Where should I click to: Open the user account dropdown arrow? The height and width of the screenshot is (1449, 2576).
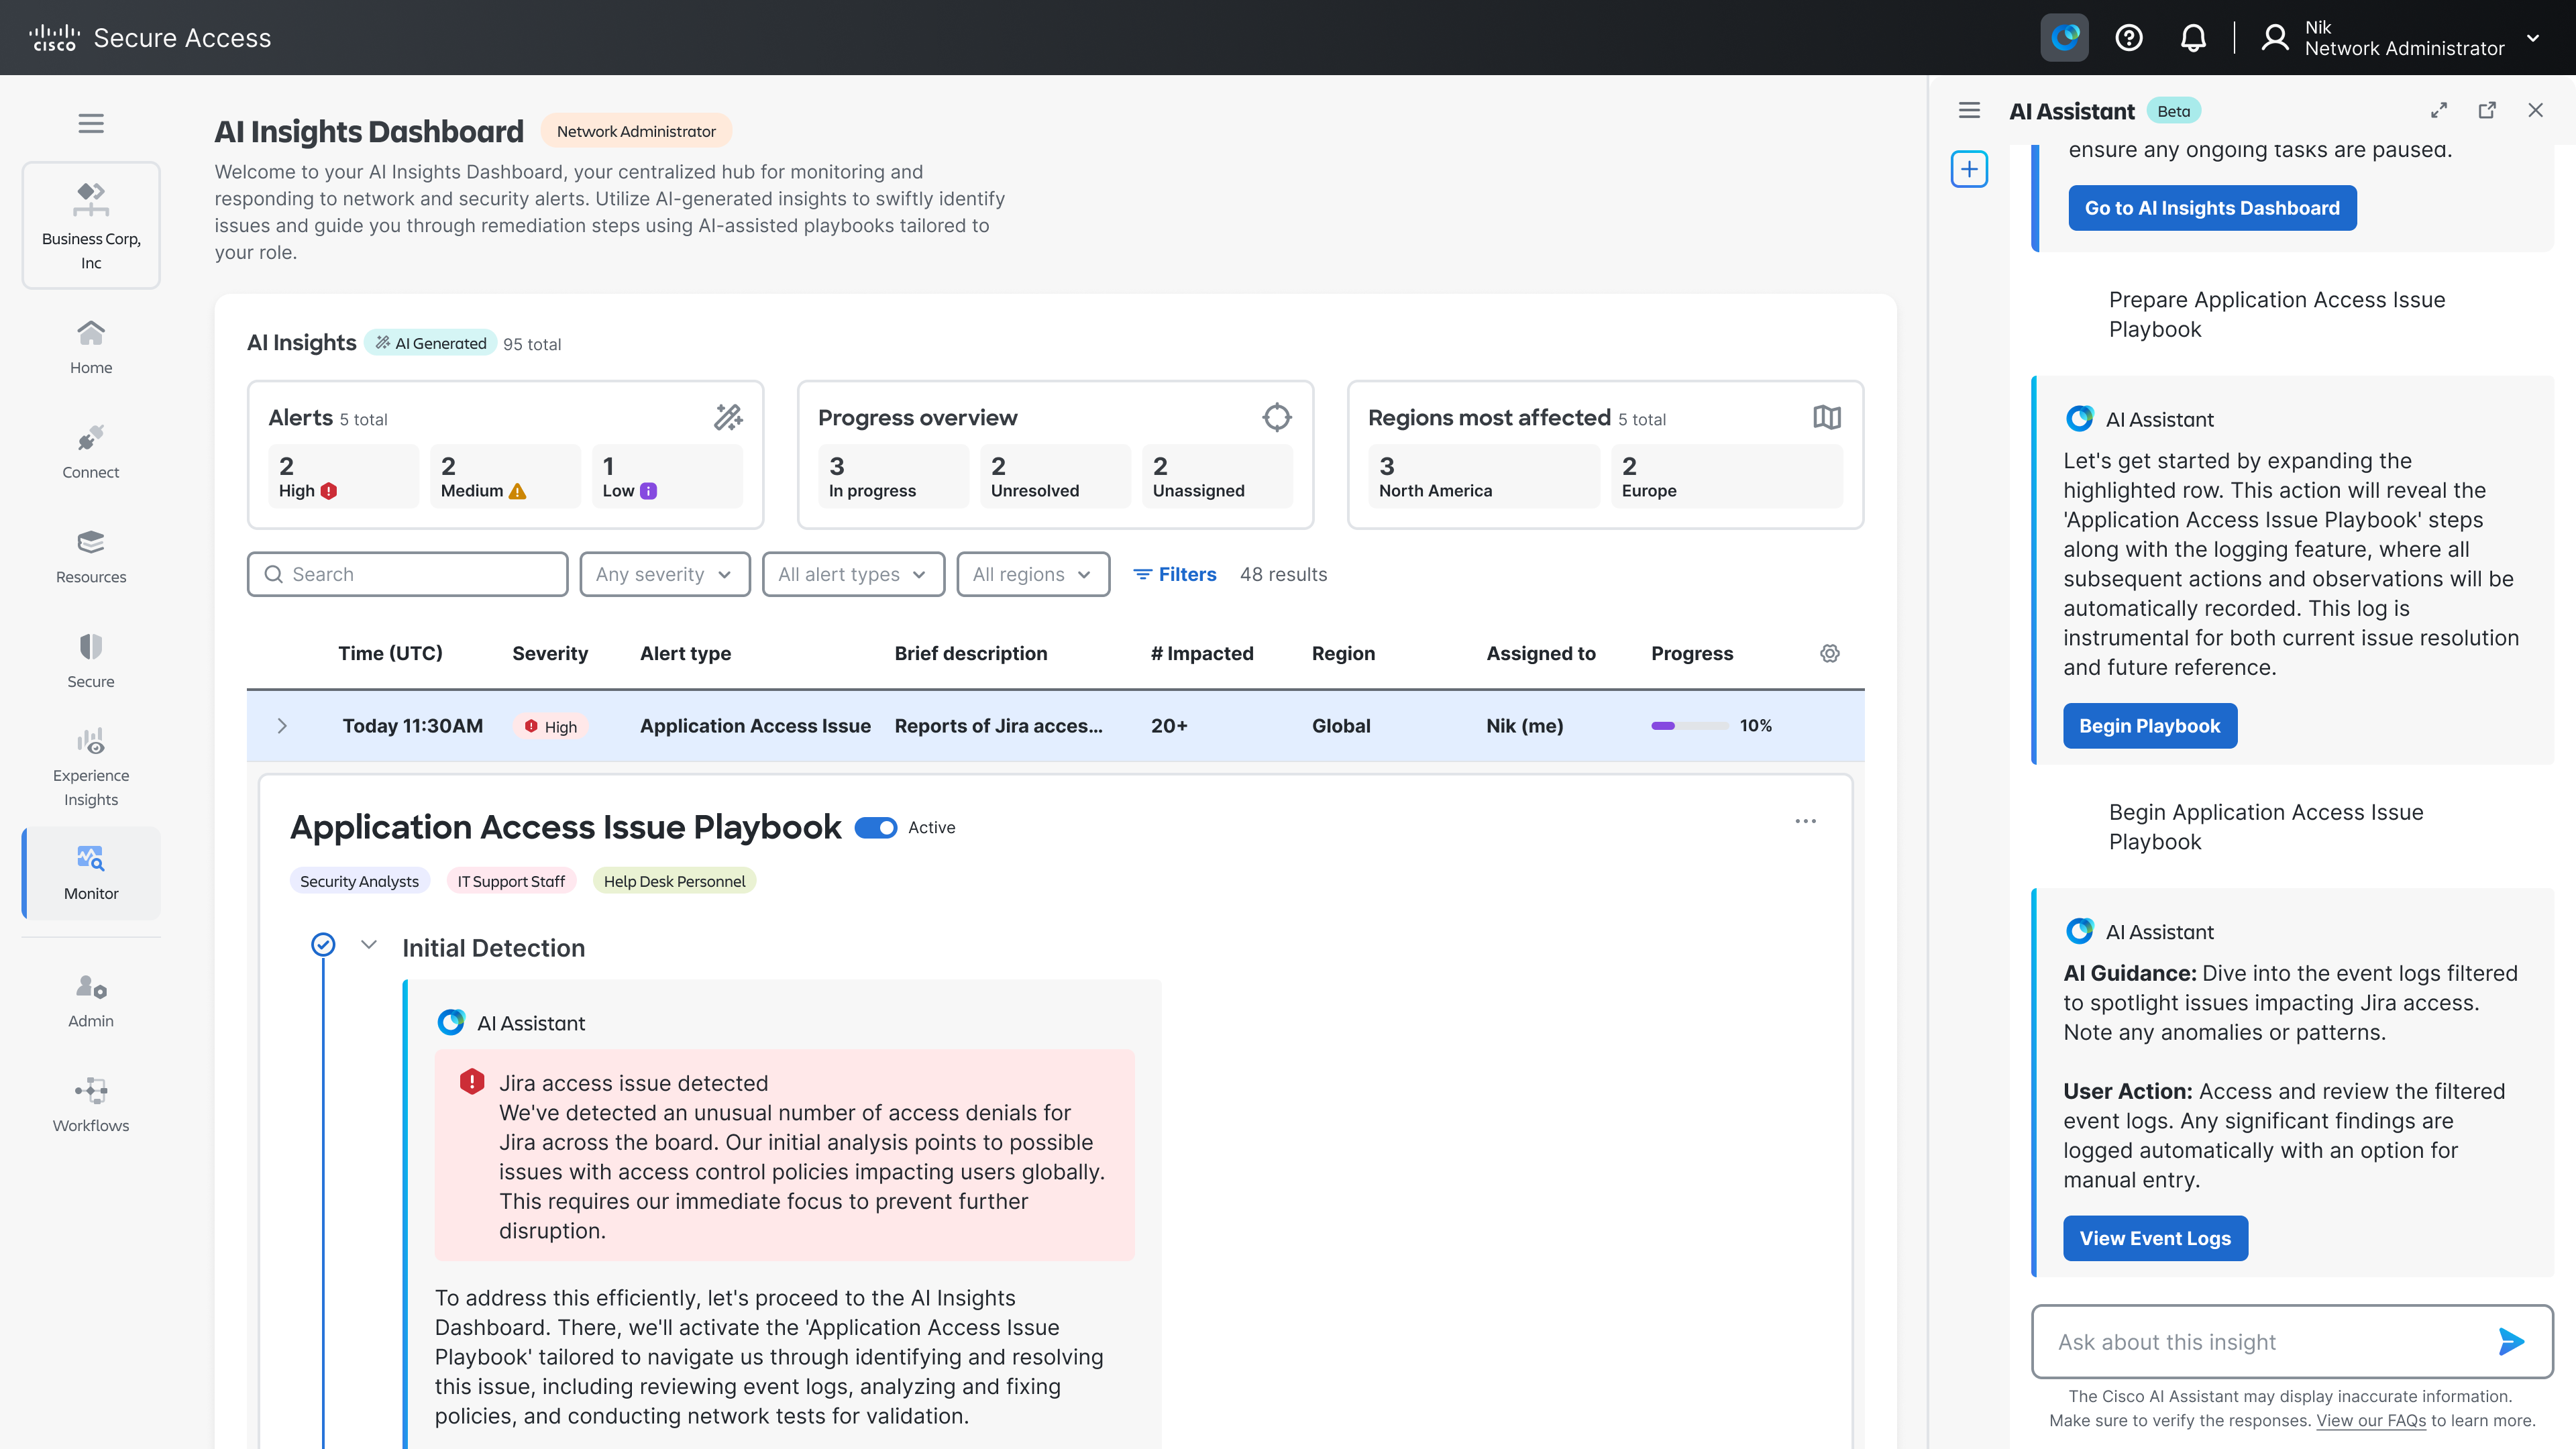point(2533,38)
